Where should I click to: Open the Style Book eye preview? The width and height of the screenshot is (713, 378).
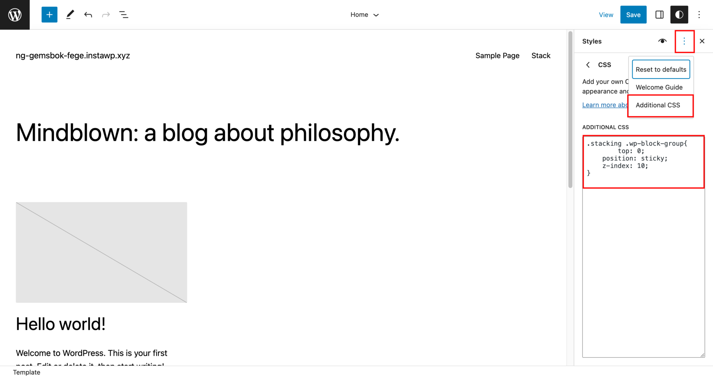pyautogui.click(x=663, y=41)
